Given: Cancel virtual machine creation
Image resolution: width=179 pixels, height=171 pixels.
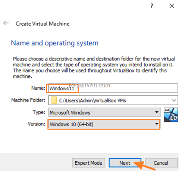Looking at the screenshot, I should pyautogui.click(x=161, y=163).
